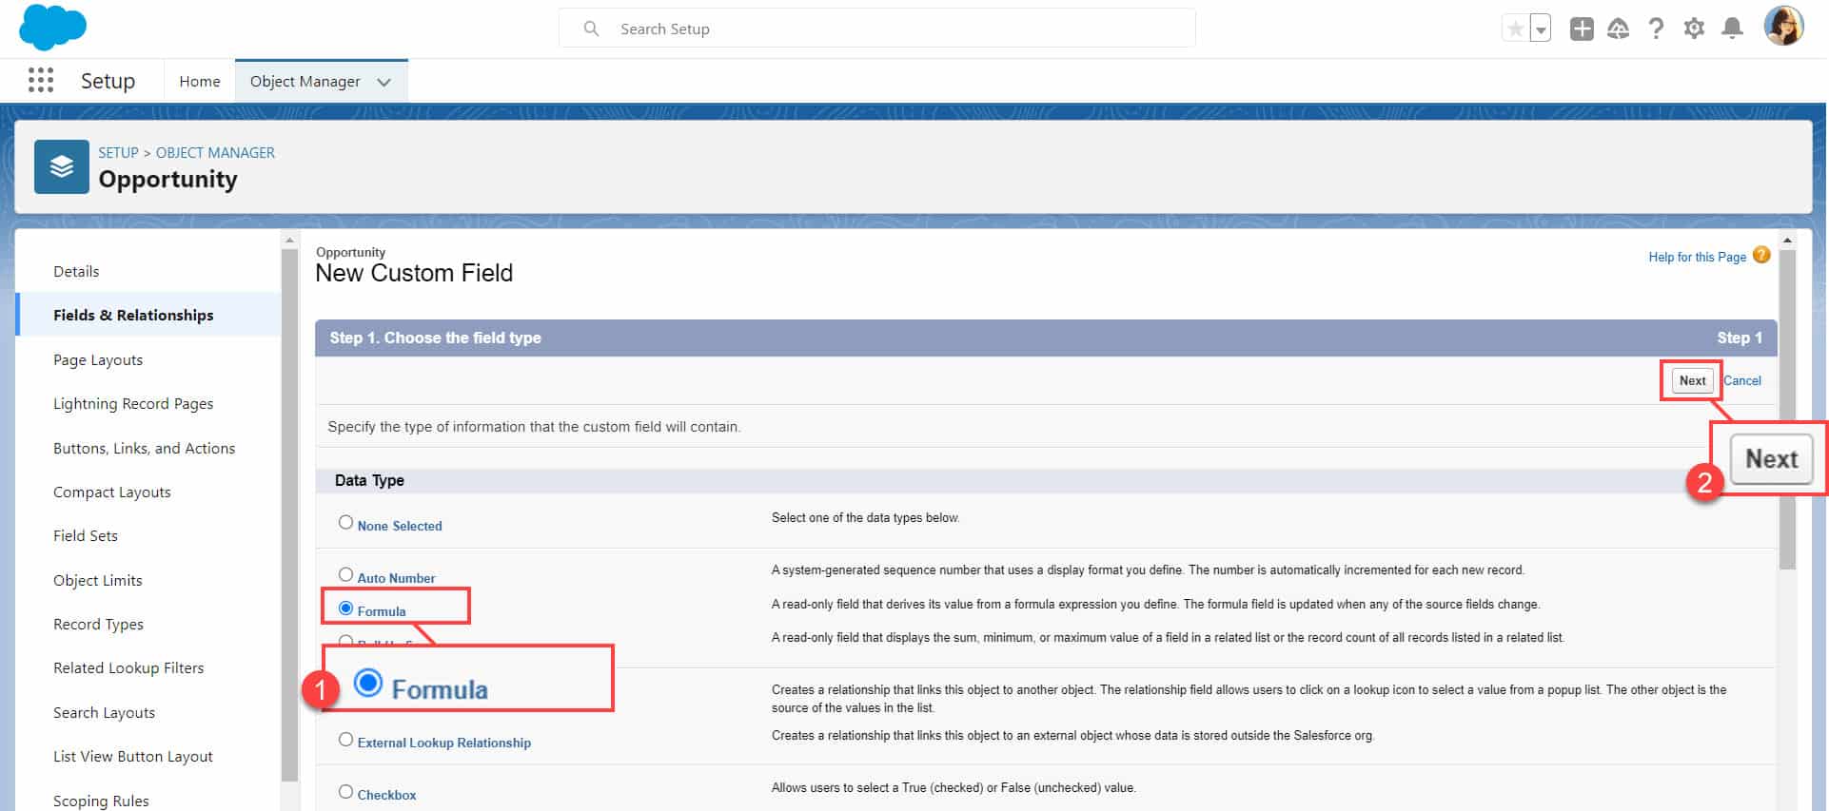This screenshot has width=1829, height=811.
Task: Click the search magnifier icon
Action: (591, 29)
